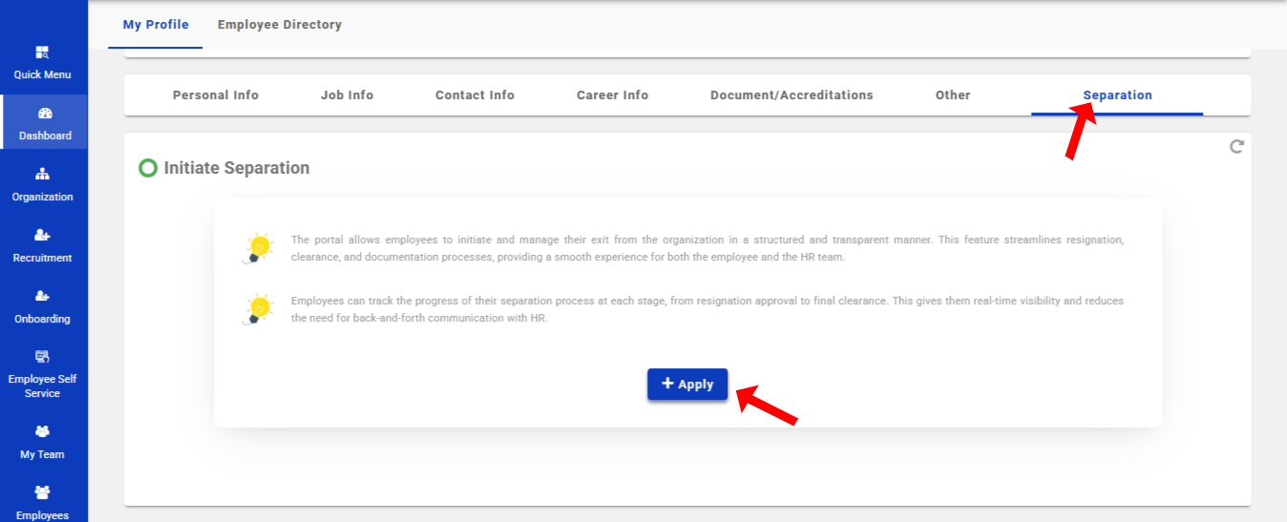Click the refresh icon in separation panel
Image resolution: width=1287 pixels, height=522 pixels.
[x=1236, y=147]
